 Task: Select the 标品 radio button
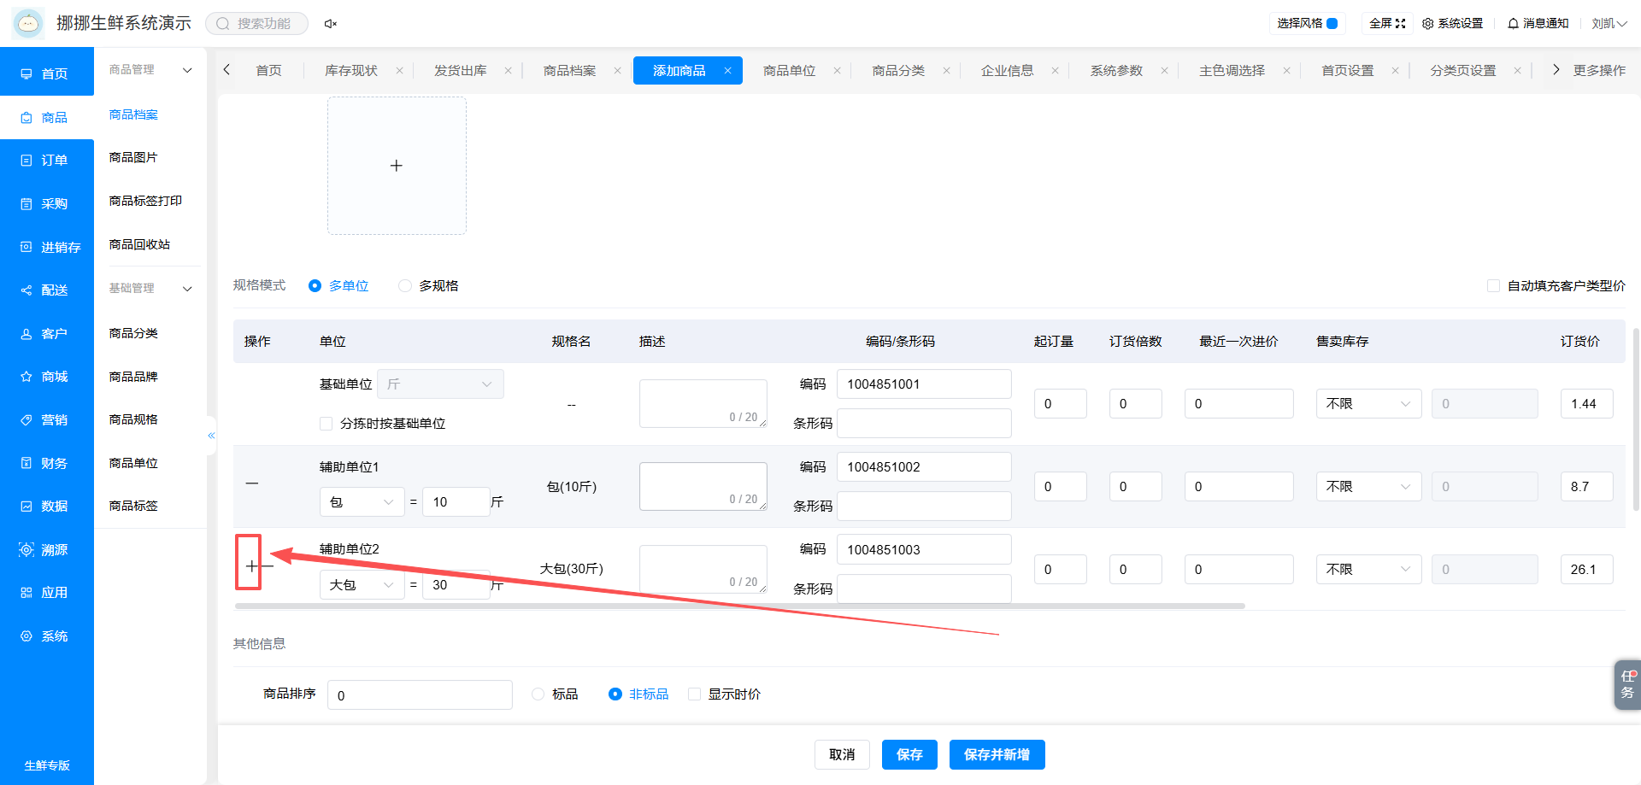point(538,694)
